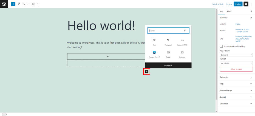Open the List View icon
The width and height of the screenshot is (255, 116).
38,4
